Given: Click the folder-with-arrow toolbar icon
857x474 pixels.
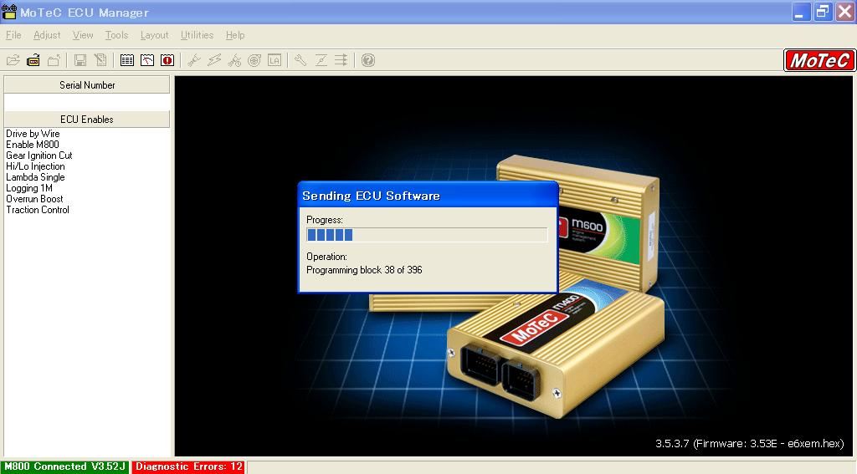Looking at the screenshot, I should (x=54, y=60).
